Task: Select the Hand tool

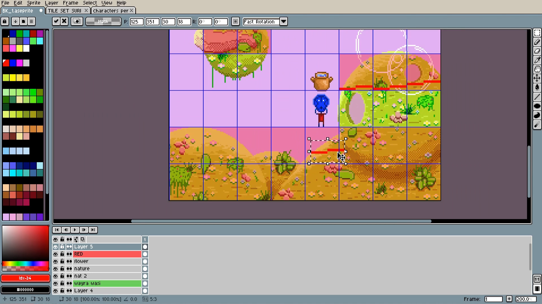Action: point(537,69)
